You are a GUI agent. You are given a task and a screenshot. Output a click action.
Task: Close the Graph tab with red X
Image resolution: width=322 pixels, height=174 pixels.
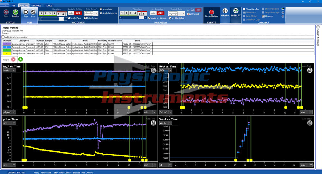point(13,60)
